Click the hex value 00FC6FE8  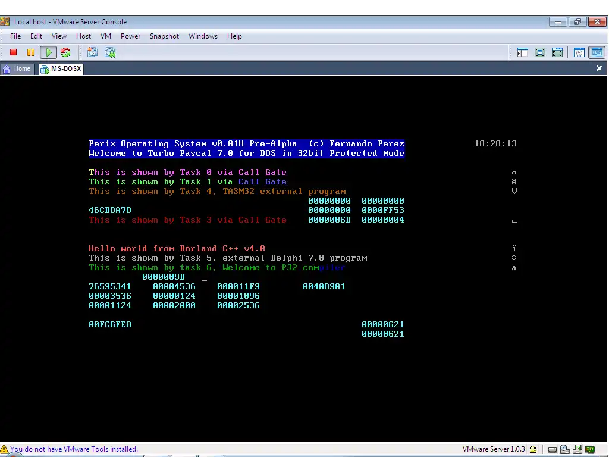110,324
